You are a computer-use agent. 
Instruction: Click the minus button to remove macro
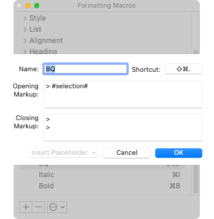coord(38,207)
